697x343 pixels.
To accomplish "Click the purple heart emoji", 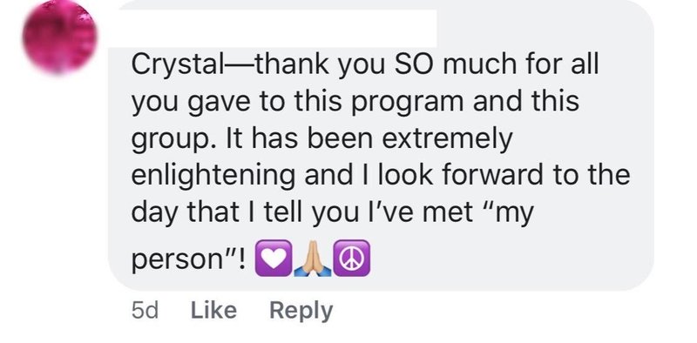I will (274, 259).
